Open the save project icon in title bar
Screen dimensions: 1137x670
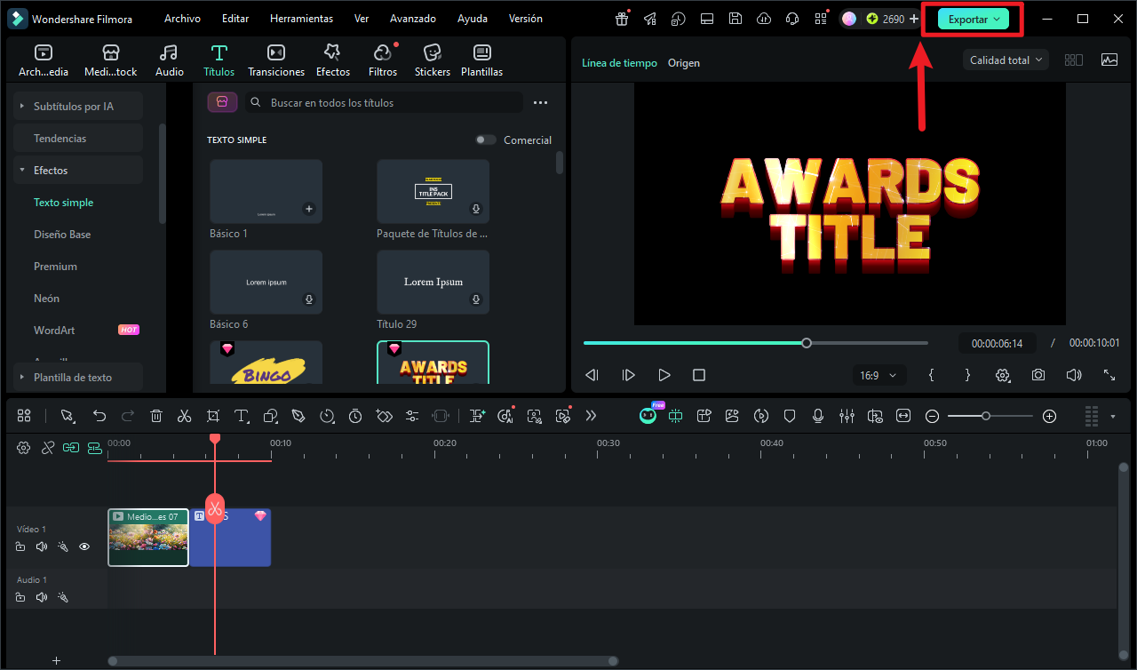pyautogui.click(x=735, y=19)
